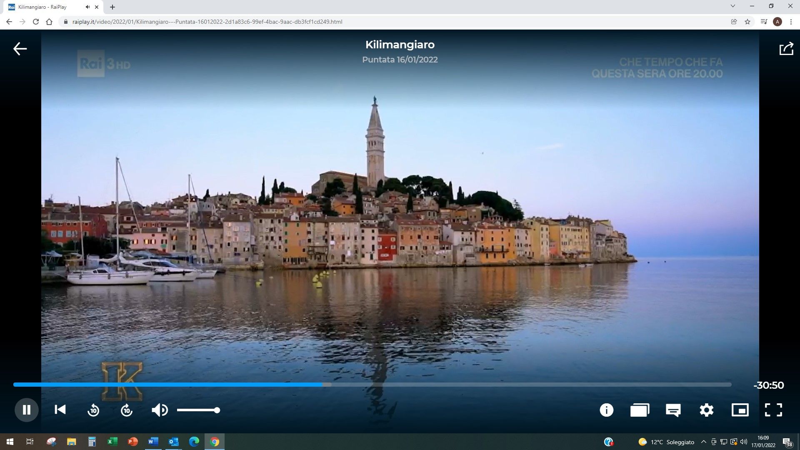Open a new browser tab
The height and width of the screenshot is (450, 800).
pos(112,7)
